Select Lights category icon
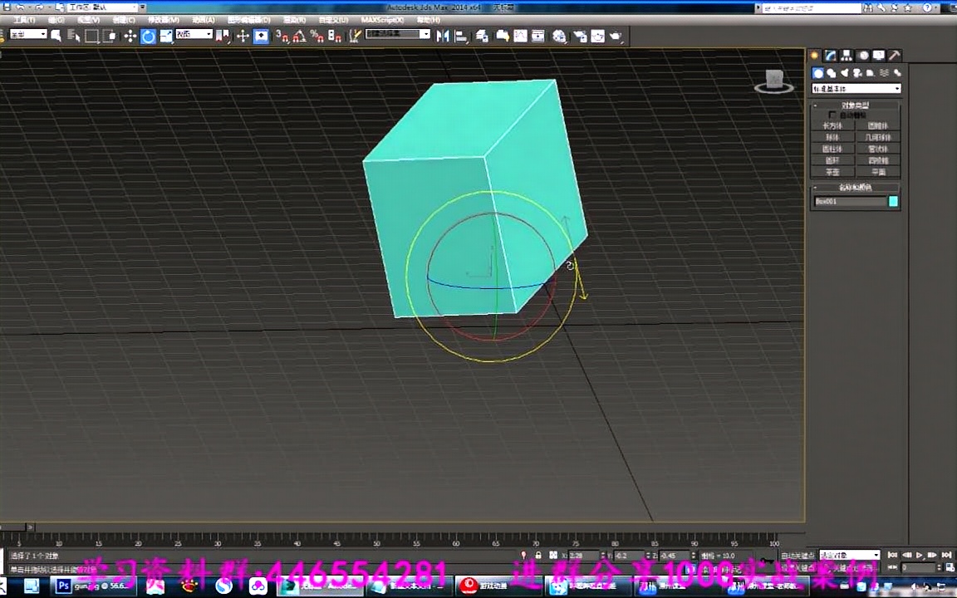957x598 pixels. (x=845, y=73)
